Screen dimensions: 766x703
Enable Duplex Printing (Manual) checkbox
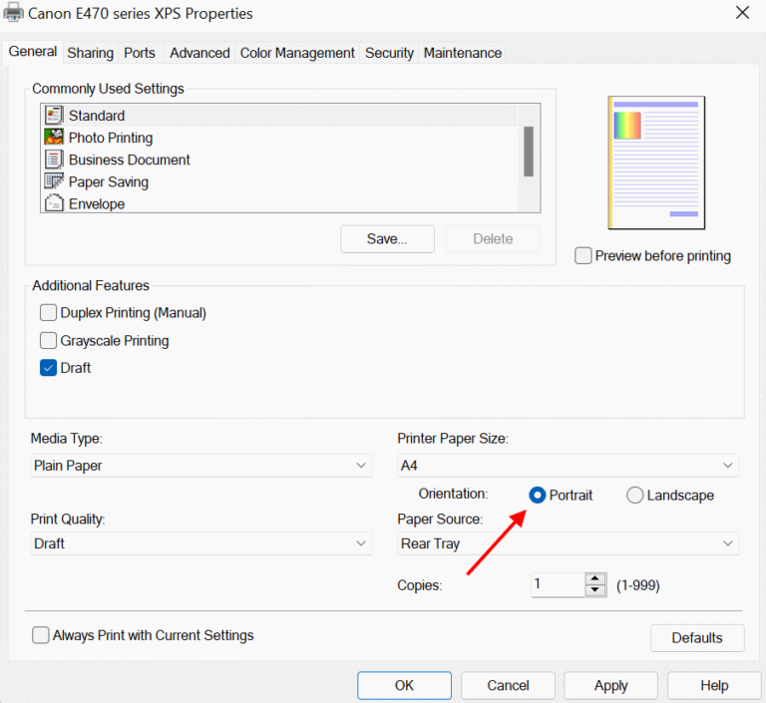[48, 313]
